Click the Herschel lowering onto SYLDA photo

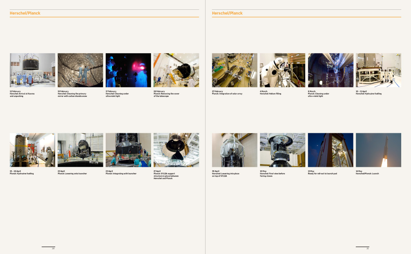235,150
